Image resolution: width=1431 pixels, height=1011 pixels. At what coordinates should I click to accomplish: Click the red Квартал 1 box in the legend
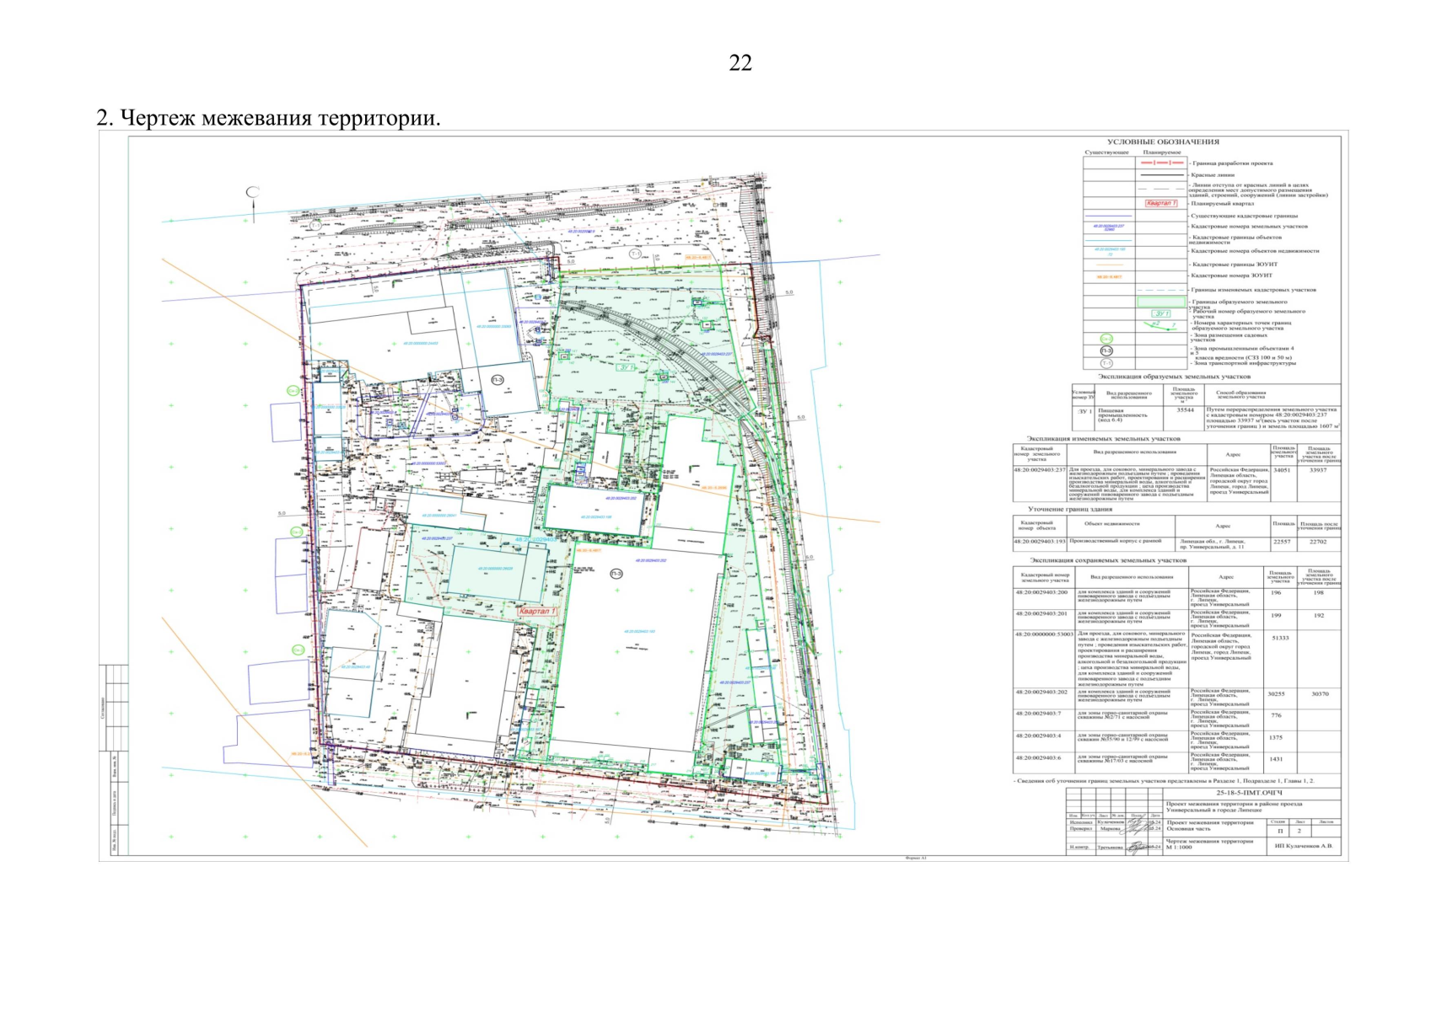click(x=1161, y=203)
